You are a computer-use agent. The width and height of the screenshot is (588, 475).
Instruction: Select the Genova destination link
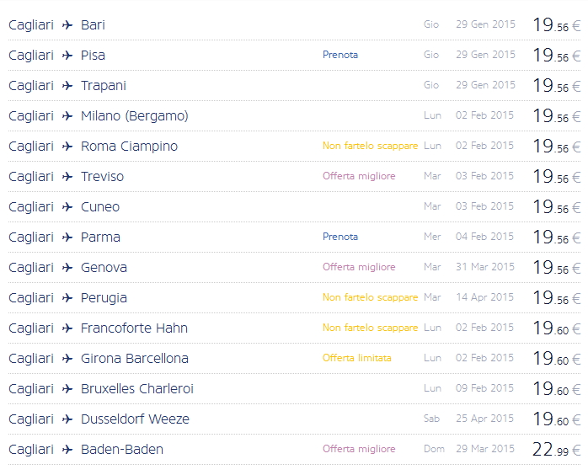click(x=104, y=268)
